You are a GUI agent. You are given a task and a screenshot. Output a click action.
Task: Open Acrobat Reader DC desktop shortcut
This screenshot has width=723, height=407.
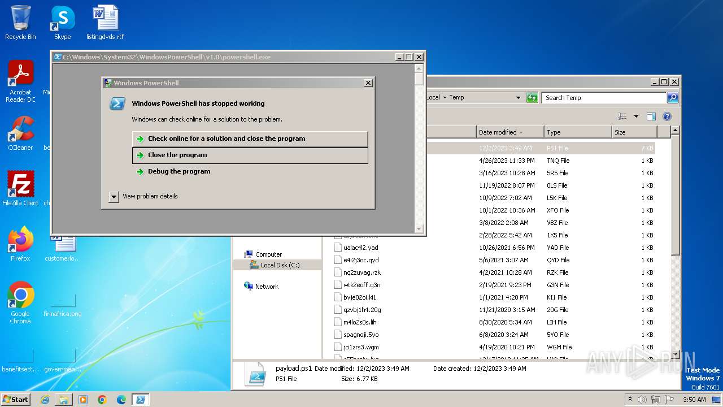[20, 82]
